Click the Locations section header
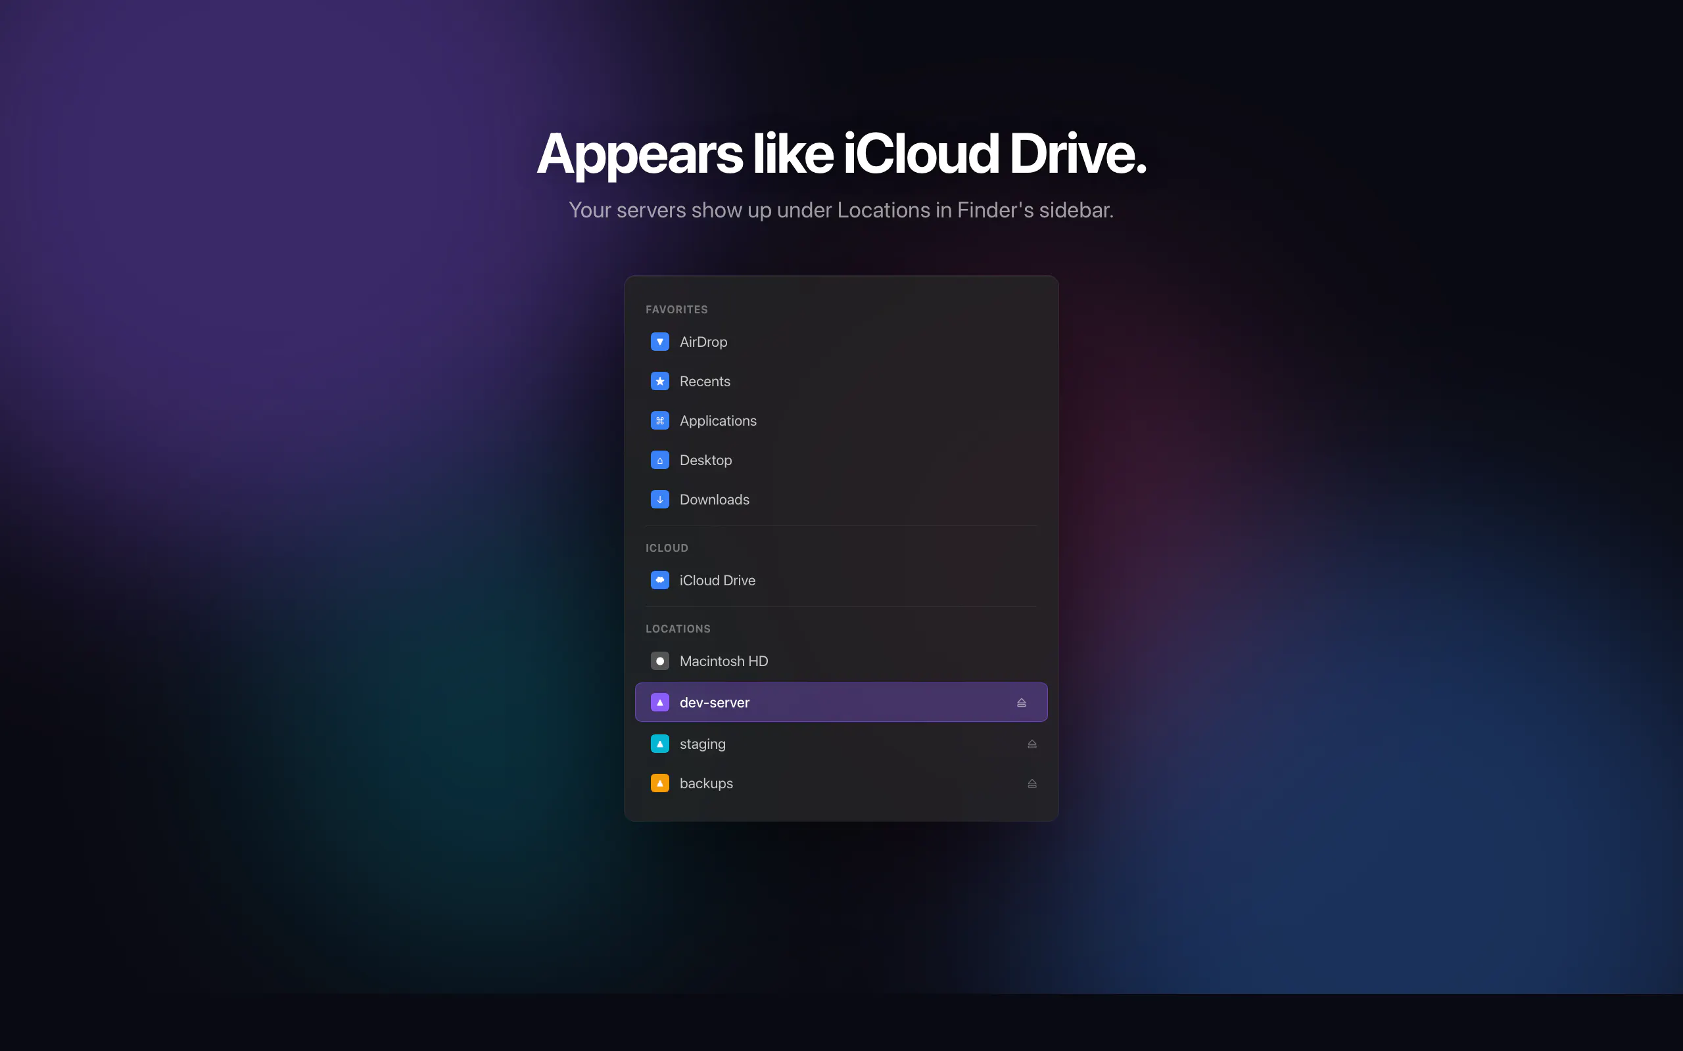Viewport: 1683px width, 1051px height. pyautogui.click(x=677, y=629)
